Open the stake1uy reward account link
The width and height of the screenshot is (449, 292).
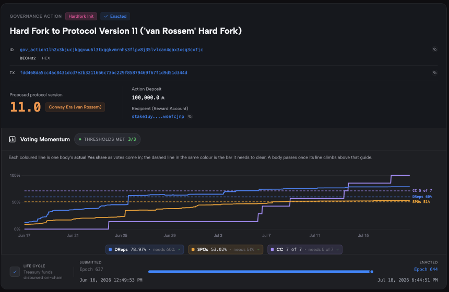click(158, 116)
